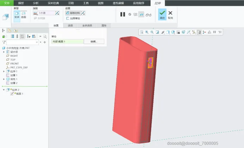The image size is (244, 148).
Task: Confirm the feature with the green 确定 checkmark
Action: tap(162, 14)
